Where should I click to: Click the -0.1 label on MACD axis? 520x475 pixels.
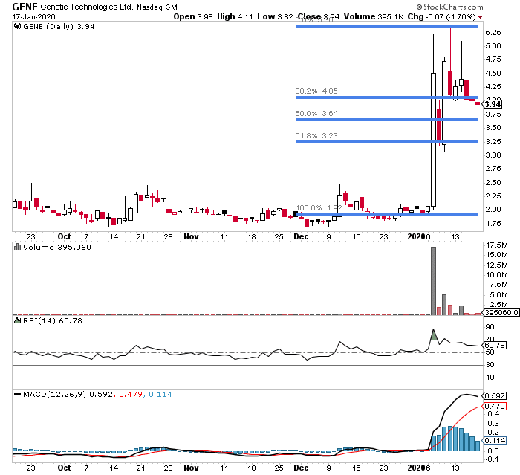pos(492,459)
